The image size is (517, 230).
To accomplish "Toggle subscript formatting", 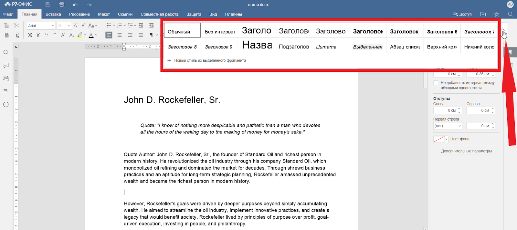I will coord(72,35).
